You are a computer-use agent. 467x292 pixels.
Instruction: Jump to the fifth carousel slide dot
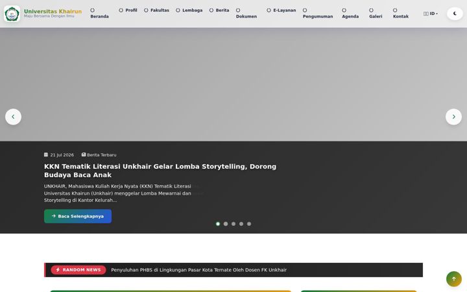tap(249, 224)
